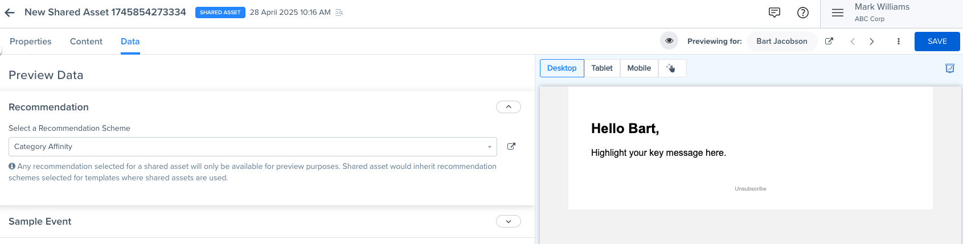Click the SAVE button
This screenshot has width=963, height=244.
click(x=937, y=42)
